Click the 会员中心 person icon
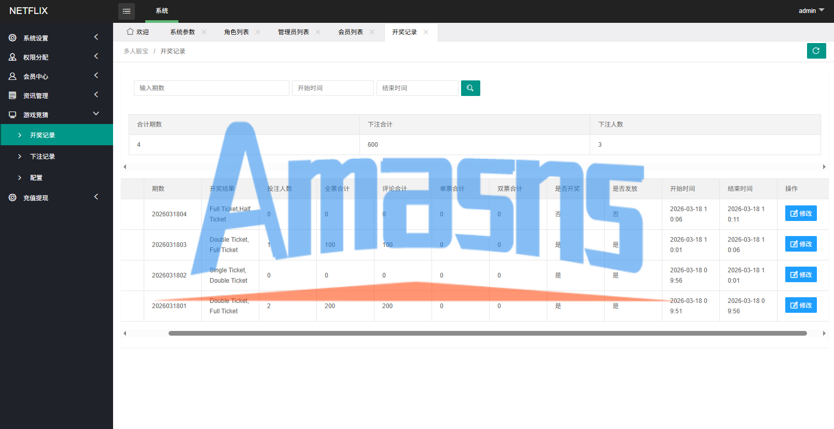834x429 pixels. pyautogui.click(x=12, y=76)
